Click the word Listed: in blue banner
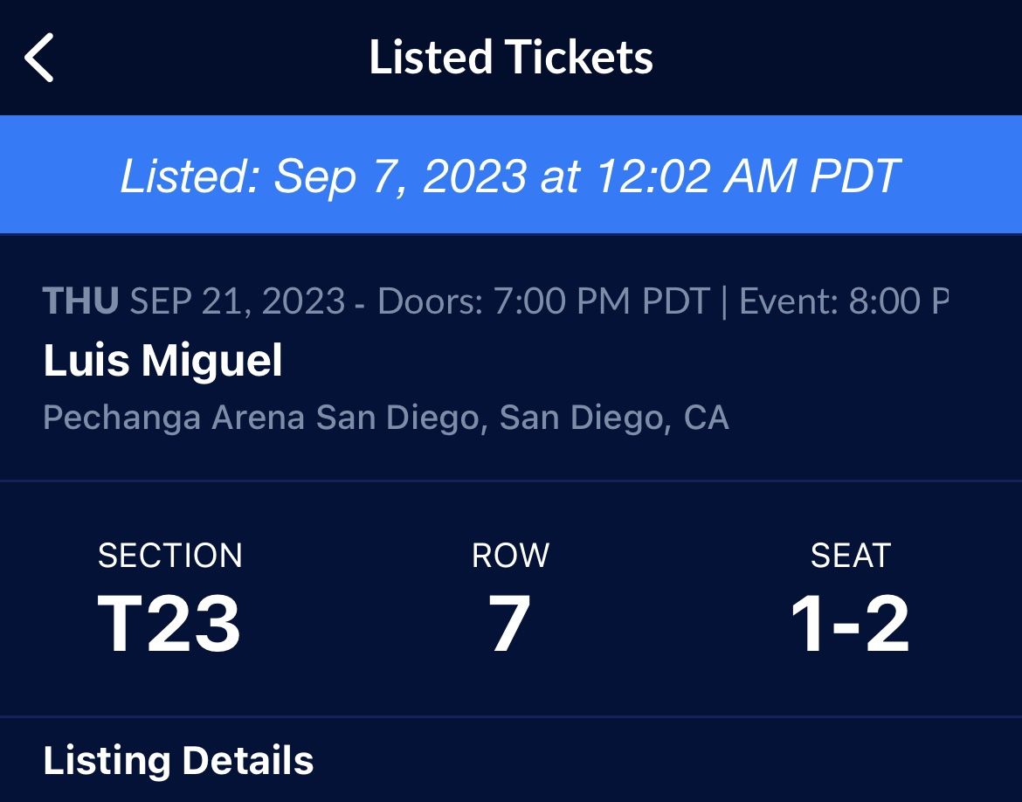 (x=190, y=176)
